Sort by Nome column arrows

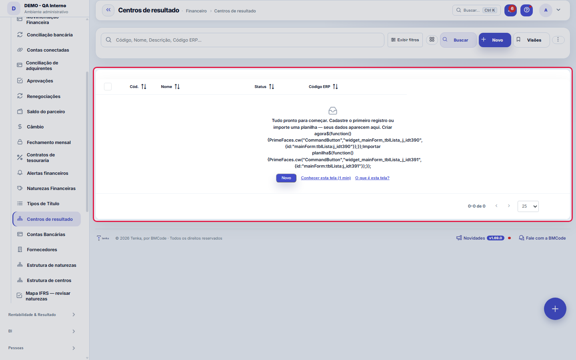(177, 87)
